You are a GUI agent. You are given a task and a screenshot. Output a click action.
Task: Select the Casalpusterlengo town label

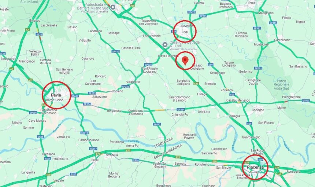tap(238, 100)
